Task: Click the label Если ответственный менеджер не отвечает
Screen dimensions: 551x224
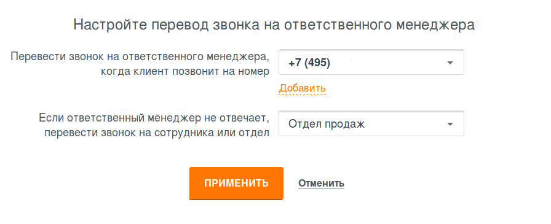Action: 154,118
